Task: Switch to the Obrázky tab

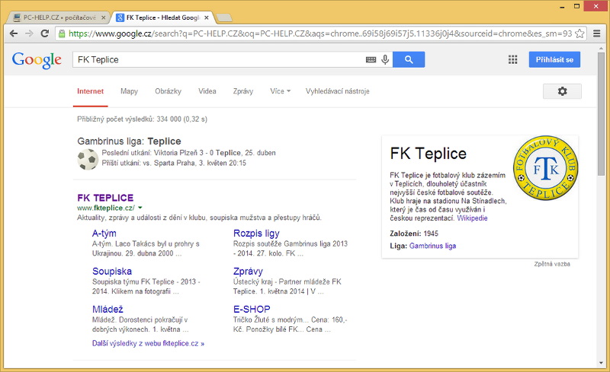Action: (x=168, y=91)
